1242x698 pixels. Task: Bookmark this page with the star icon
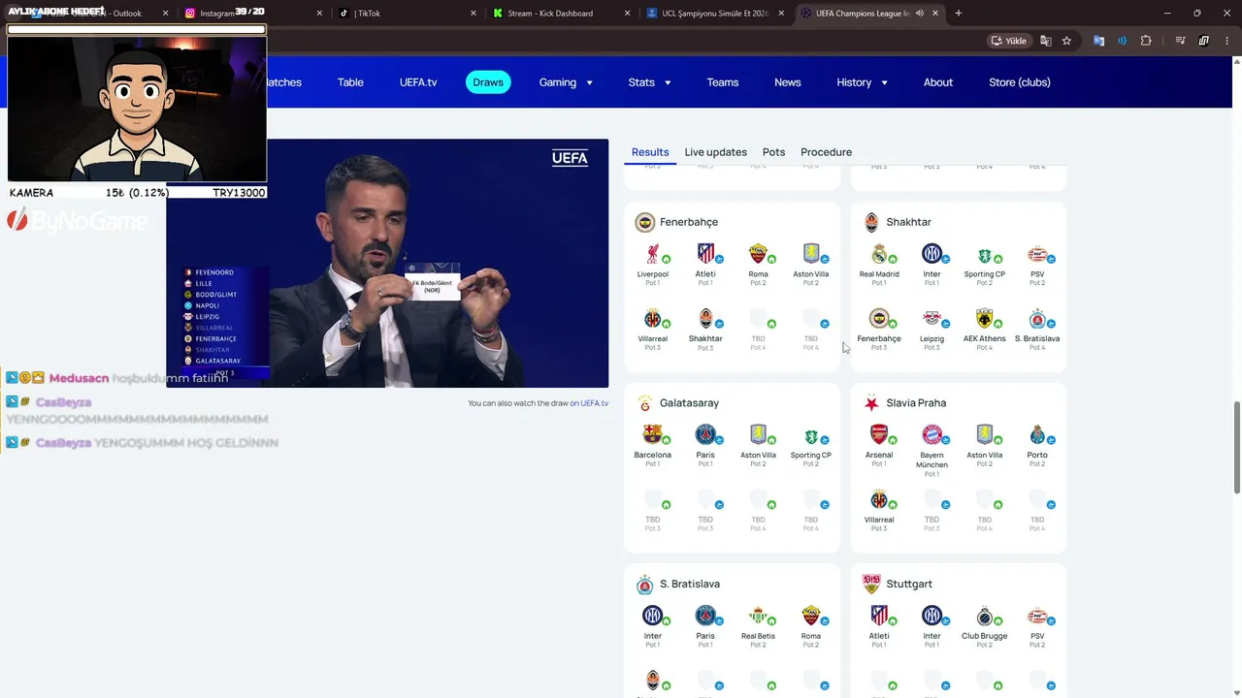(1066, 41)
